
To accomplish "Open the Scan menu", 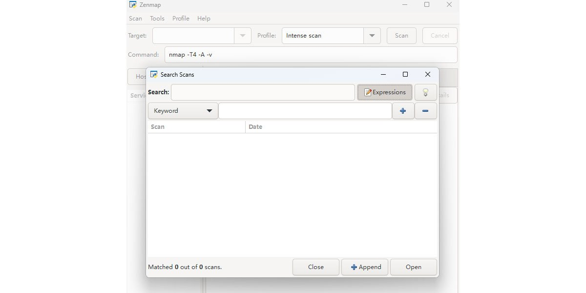I will point(135,19).
